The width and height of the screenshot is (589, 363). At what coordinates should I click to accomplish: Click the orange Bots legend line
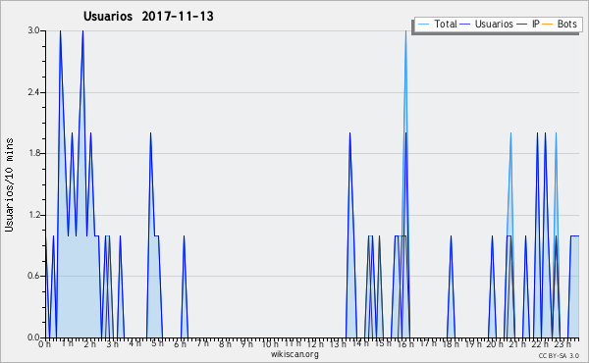click(548, 24)
